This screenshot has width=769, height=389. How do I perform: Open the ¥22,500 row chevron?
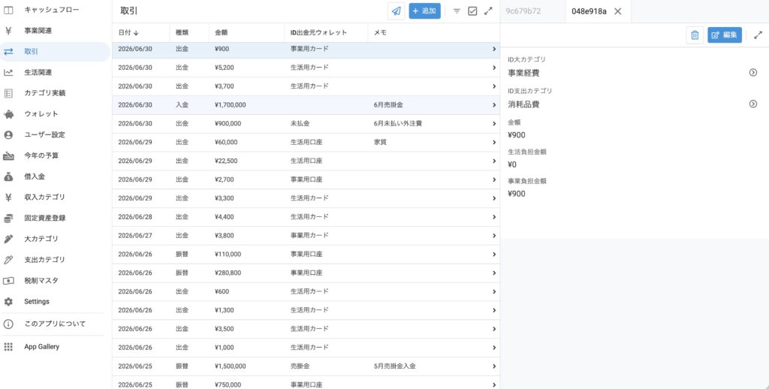(x=494, y=161)
